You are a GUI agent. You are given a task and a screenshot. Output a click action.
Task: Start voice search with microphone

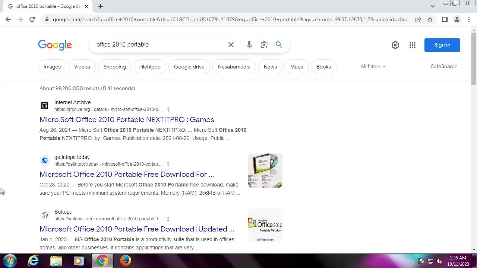click(249, 45)
